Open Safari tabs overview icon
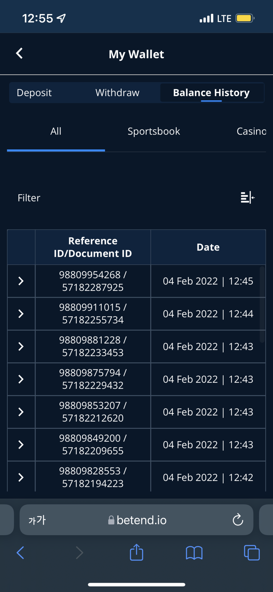The image size is (273, 592). click(252, 553)
